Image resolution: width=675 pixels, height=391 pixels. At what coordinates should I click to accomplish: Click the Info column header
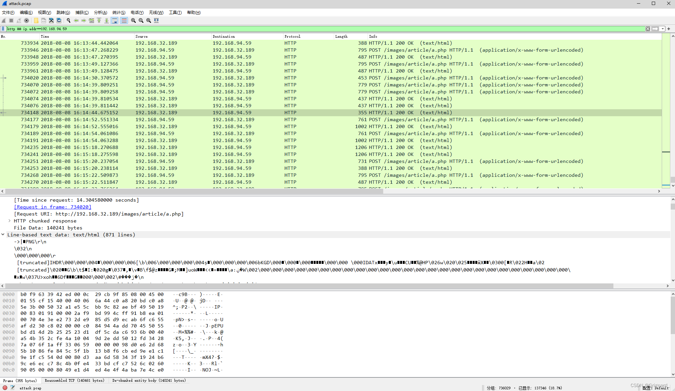click(515, 36)
